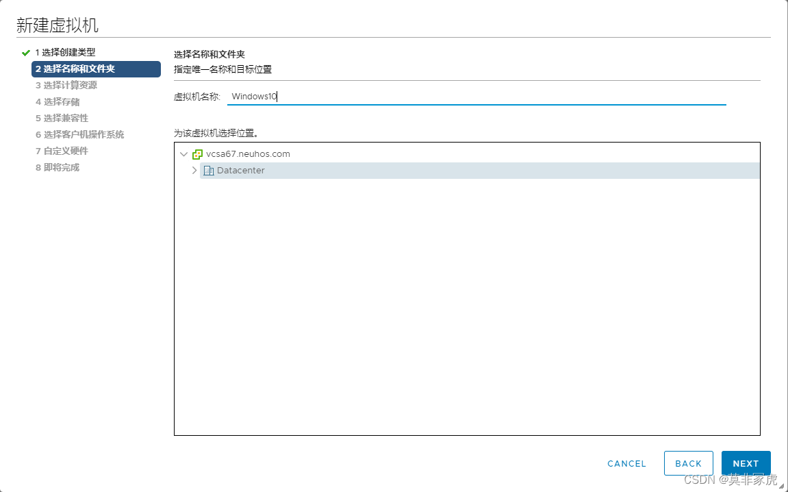788x492 pixels.
Task: Click the 指定唯一名称和目标位置 description text
Action: tap(223, 69)
